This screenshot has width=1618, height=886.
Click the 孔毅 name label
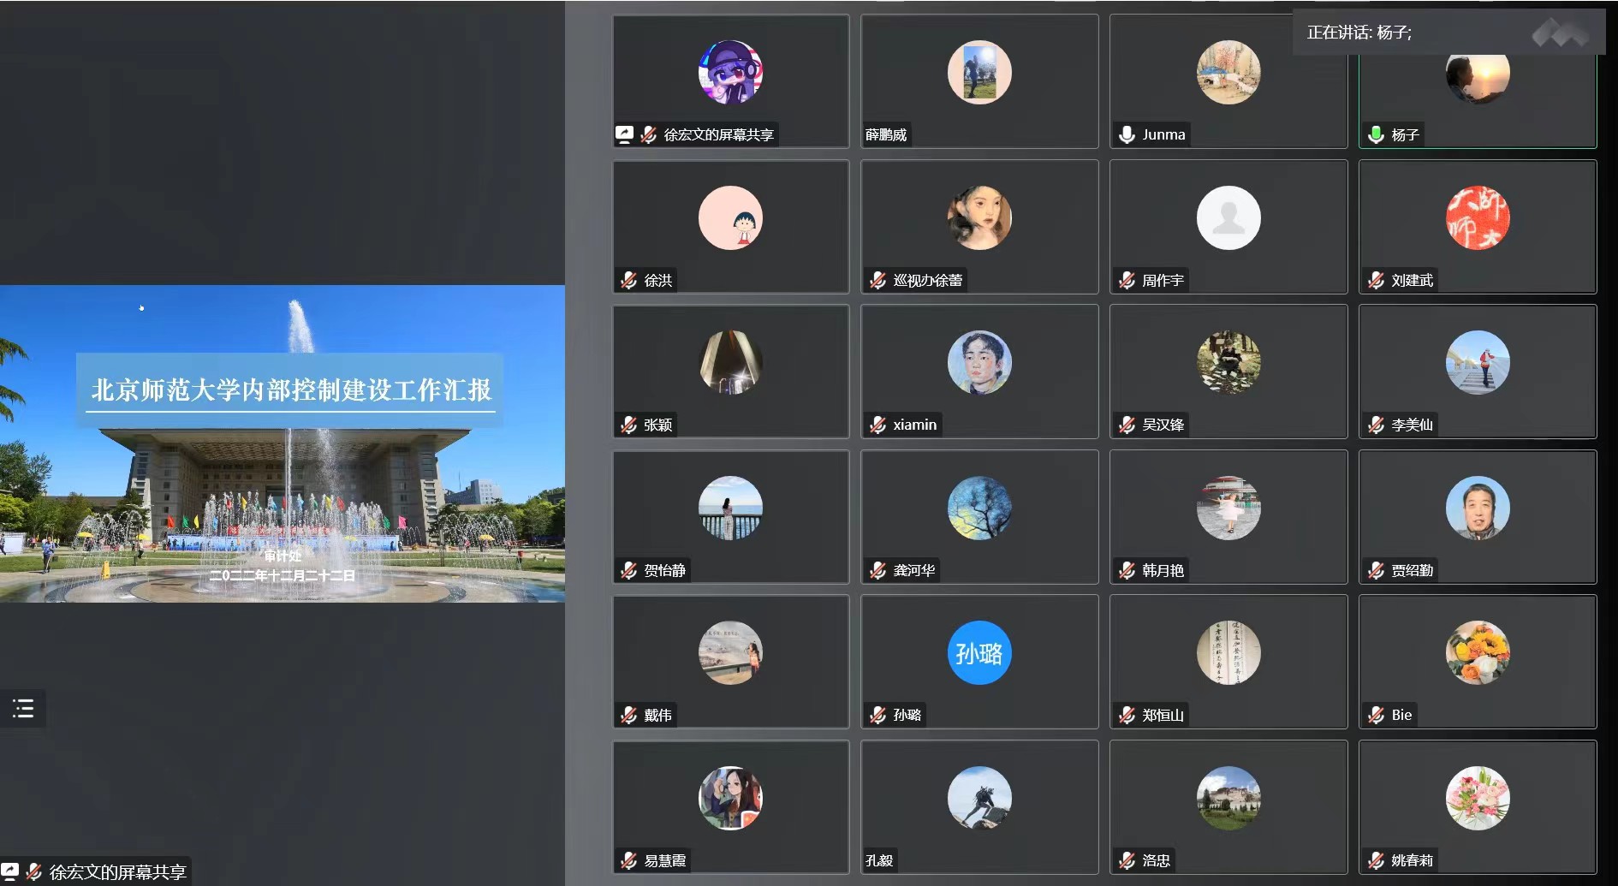[879, 860]
